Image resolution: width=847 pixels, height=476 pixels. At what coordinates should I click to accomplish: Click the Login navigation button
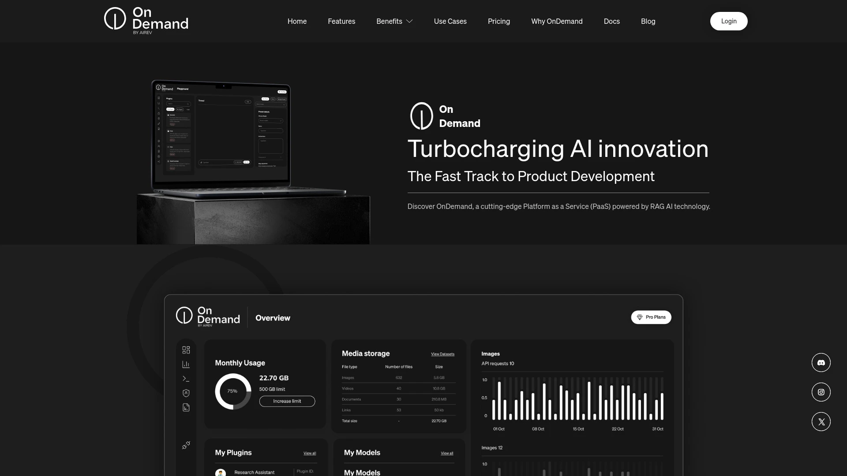[729, 21]
